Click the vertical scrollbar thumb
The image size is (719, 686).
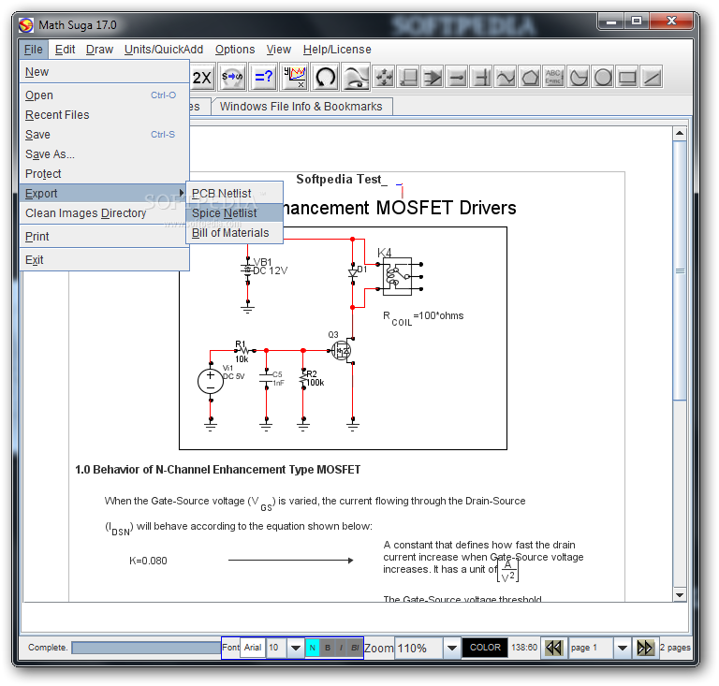pos(680,270)
